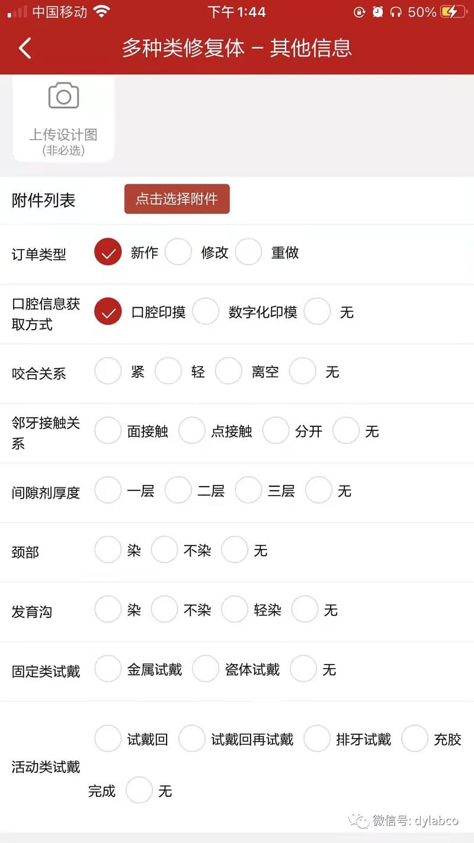Choose 排牙试戴 for 活动类试戴
Viewport: 474px width, 843px height.
tap(317, 739)
